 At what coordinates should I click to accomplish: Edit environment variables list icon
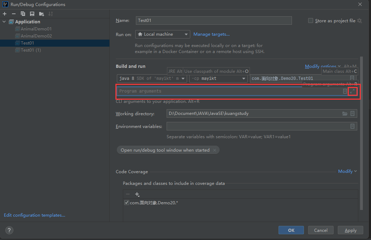click(352, 126)
